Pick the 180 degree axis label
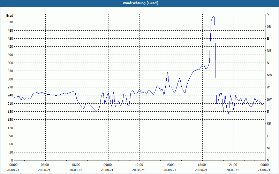 click(x=10, y=112)
